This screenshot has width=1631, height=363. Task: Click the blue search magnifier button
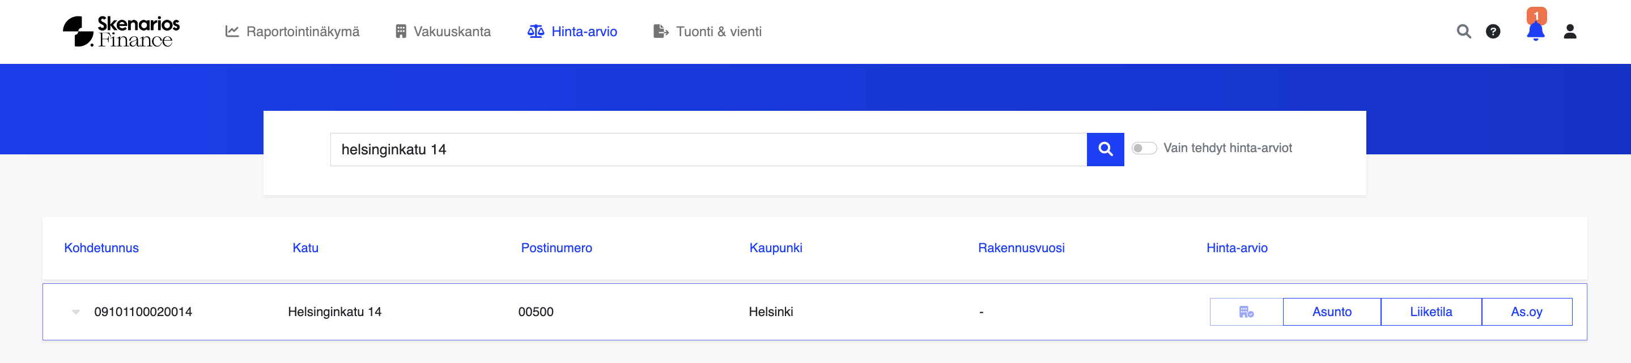pos(1105,150)
